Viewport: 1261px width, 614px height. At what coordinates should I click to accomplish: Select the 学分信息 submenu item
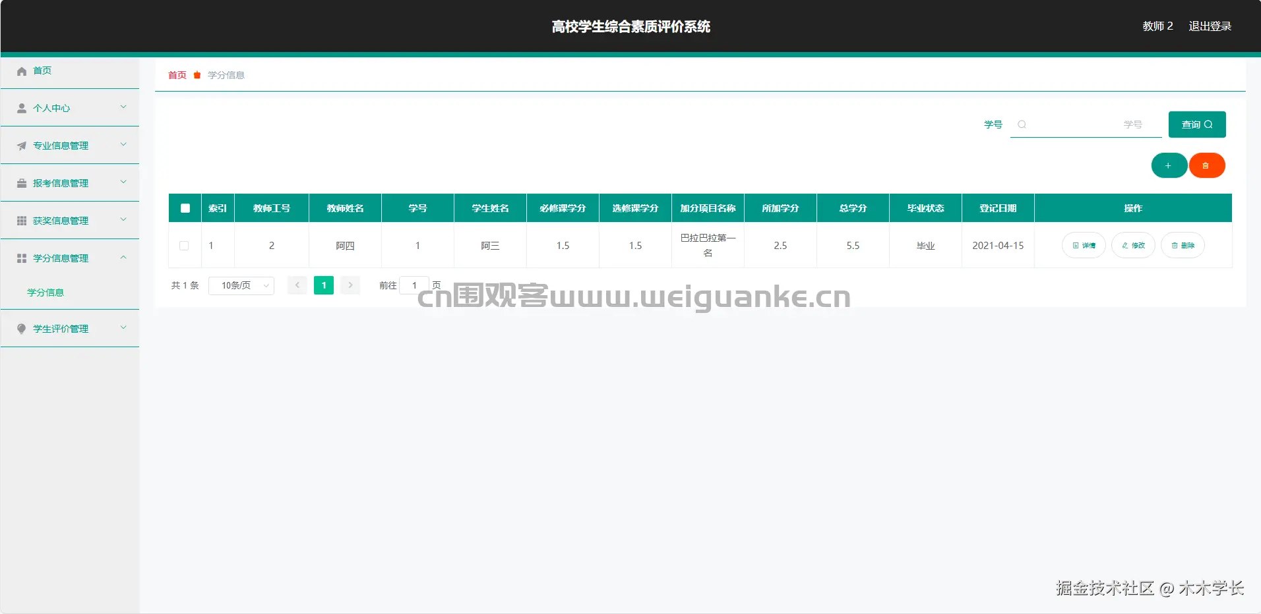(x=46, y=293)
